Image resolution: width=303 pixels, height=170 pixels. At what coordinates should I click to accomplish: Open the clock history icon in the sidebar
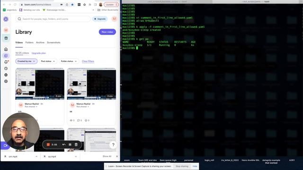coord(6,68)
